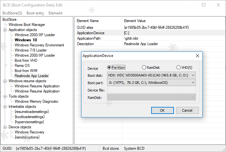Select {hypervisorsettings} entry
Viewport: 226px width, 152px height.
tap(29, 122)
